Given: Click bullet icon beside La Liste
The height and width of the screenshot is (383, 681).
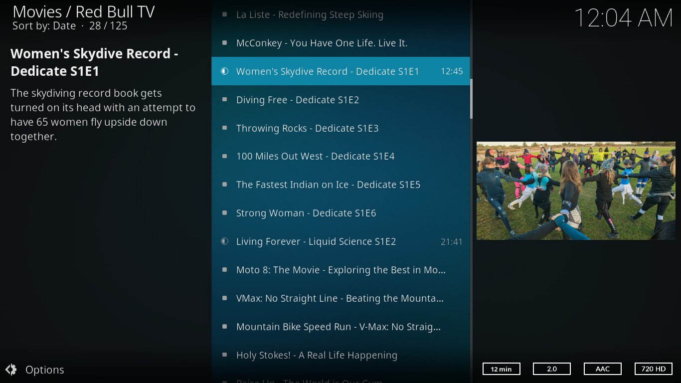Looking at the screenshot, I should [x=225, y=15].
